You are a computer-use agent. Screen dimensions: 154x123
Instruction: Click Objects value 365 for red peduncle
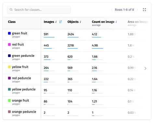tap(70, 79)
